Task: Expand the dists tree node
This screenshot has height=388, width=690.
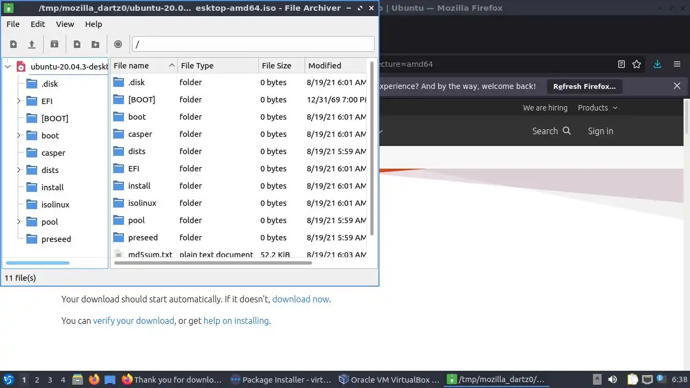Action: click(x=18, y=170)
